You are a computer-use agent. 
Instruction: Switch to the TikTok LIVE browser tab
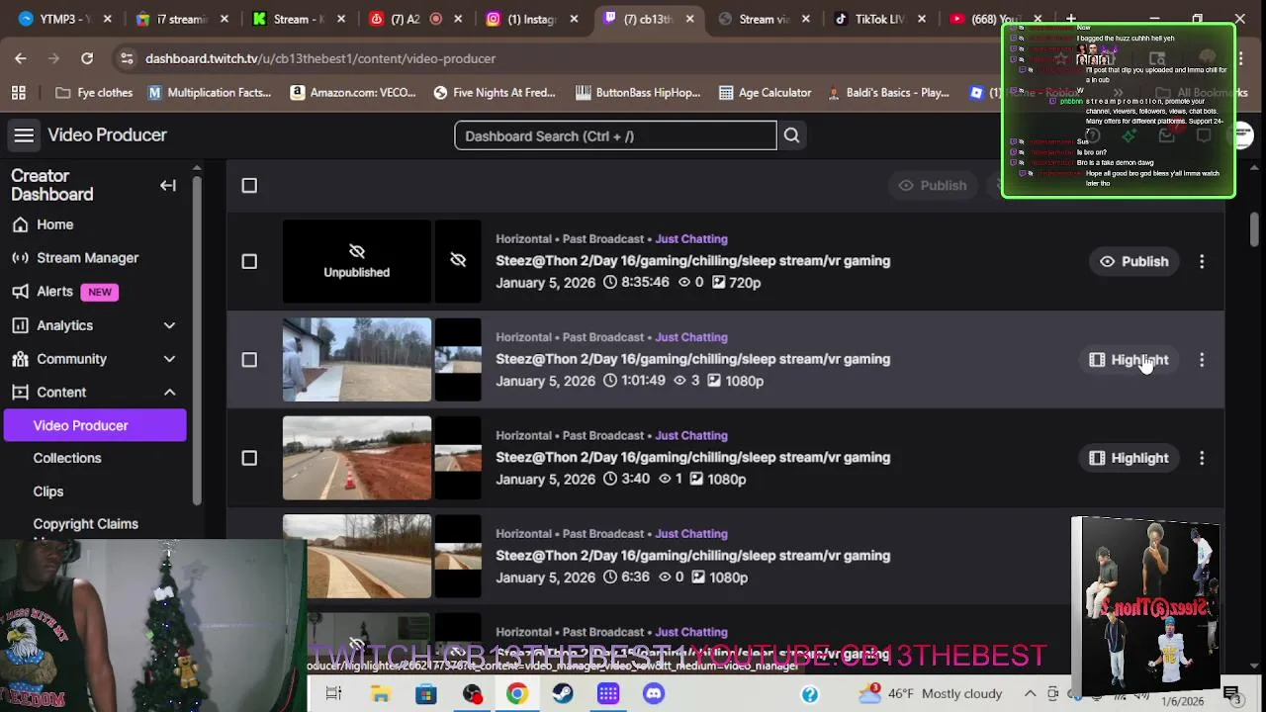(870, 19)
